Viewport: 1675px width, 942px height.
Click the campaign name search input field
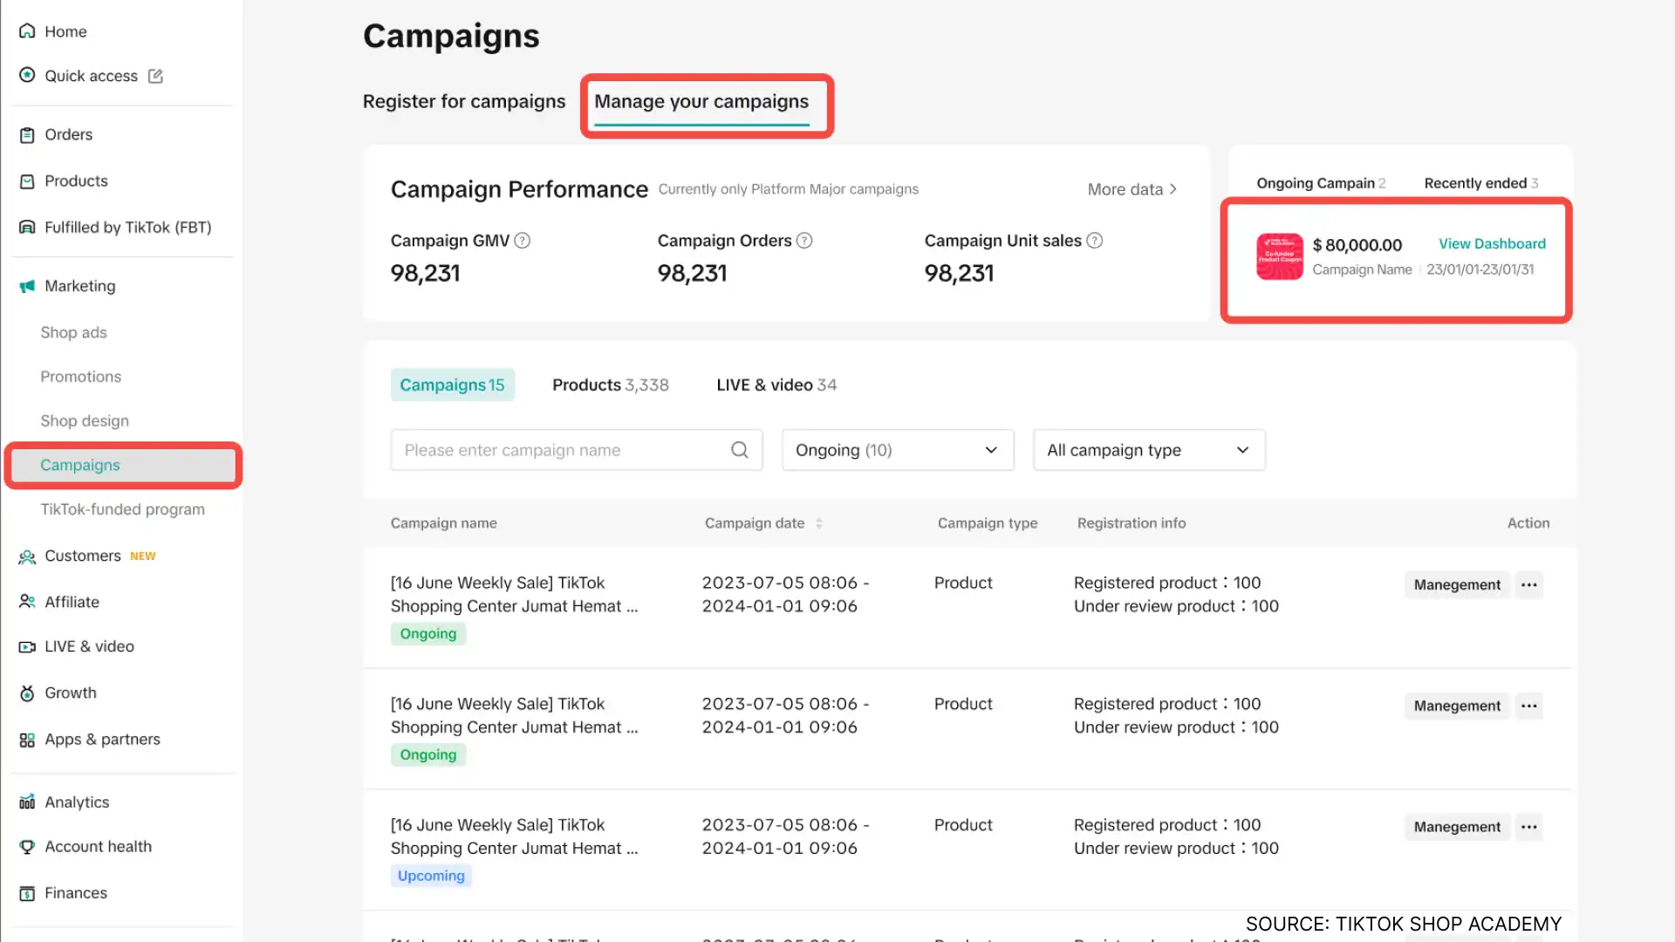click(x=558, y=450)
